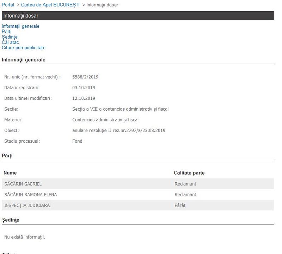Open Citare prin publicitate link
The image size is (282, 254).
[x=24, y=48]
